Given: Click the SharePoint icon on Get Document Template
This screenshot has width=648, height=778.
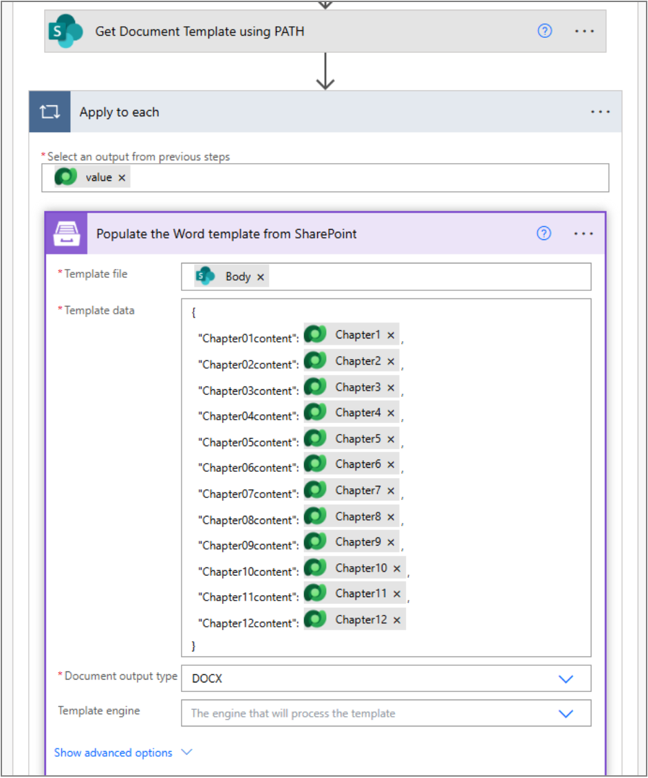Looking at the screenshot, I should 65,31.
